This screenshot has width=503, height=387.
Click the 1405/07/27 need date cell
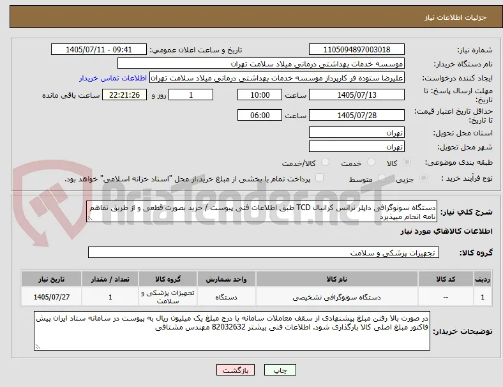[x=51, y=297]
